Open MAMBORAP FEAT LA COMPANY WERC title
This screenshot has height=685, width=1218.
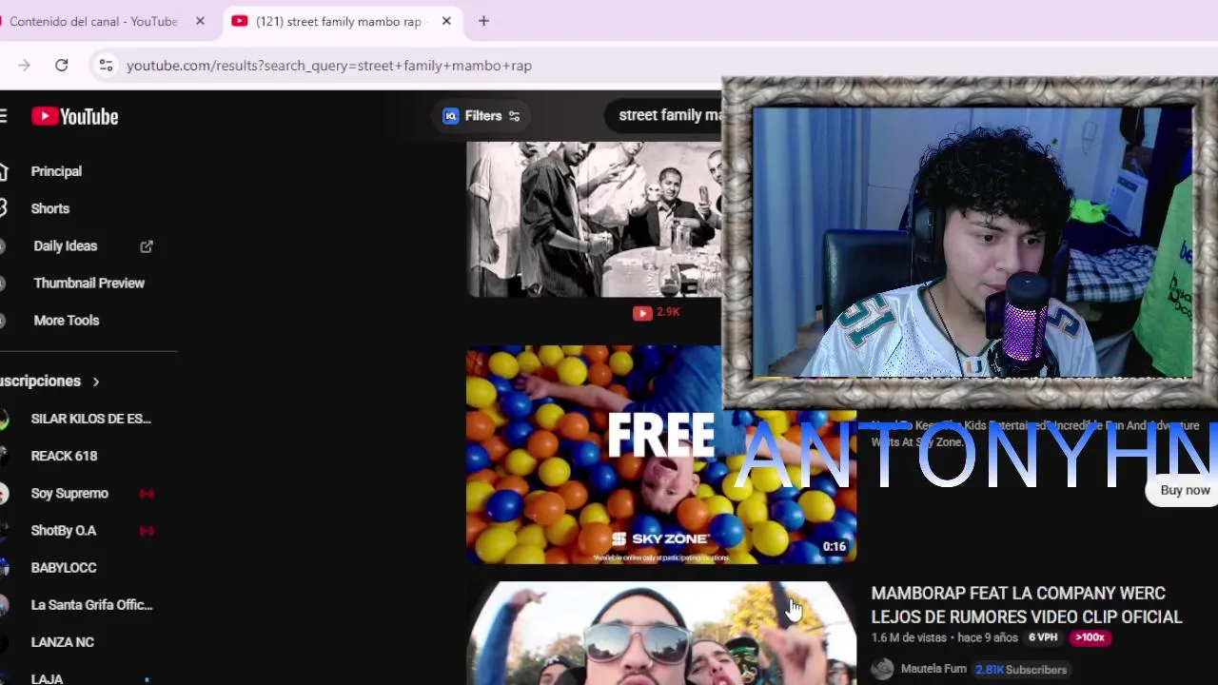coord(1027,605)
